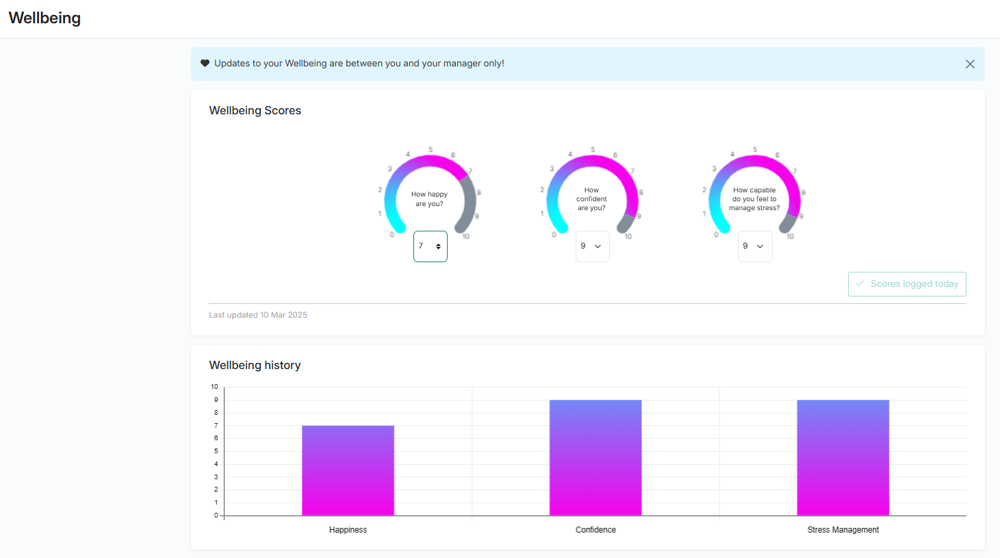Click the 'Stress Management' axis label
Image resolution: width=1000 pixels, height=558 pixels.
[x=843, y=530]
